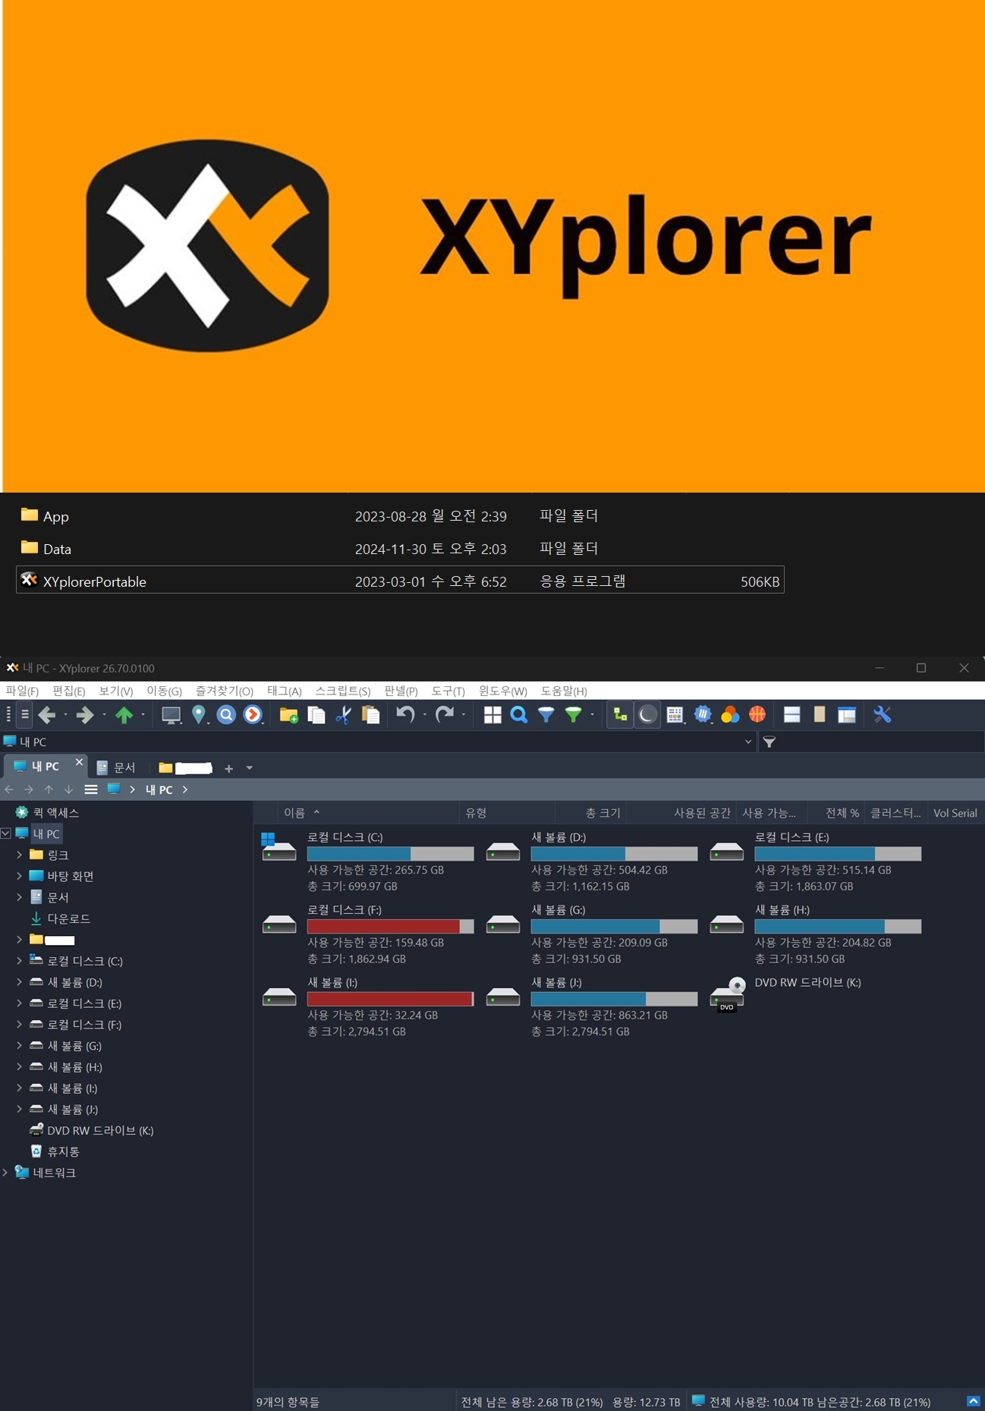Open the 편집(E) menu
This screenshot has width=985, height=1411.
68,691
